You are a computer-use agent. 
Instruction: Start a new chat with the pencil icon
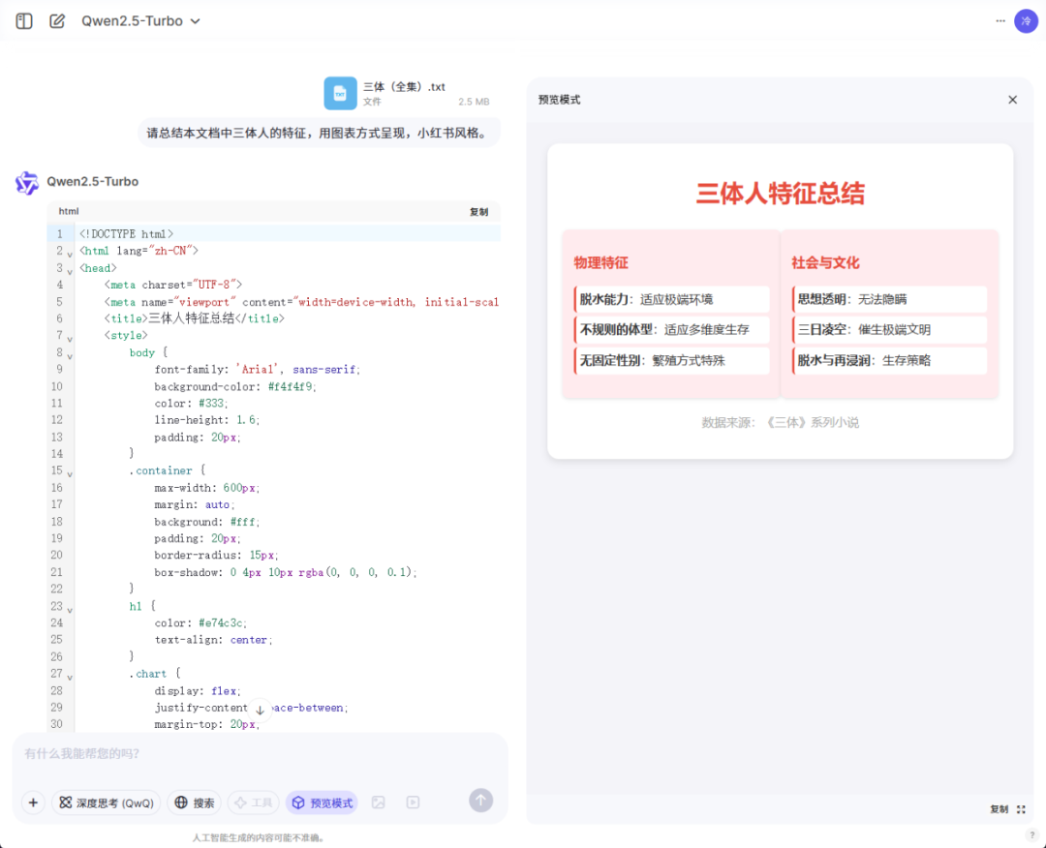[x=56, y=20]
